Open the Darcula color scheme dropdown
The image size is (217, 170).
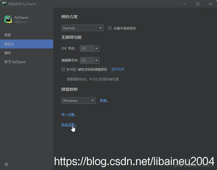point(82,28)
